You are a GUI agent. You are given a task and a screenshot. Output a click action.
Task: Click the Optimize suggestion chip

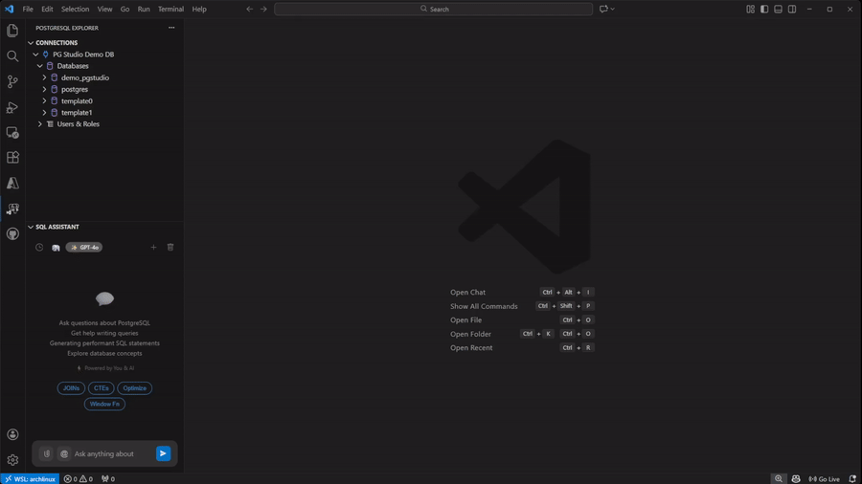(x=134, y=388)
